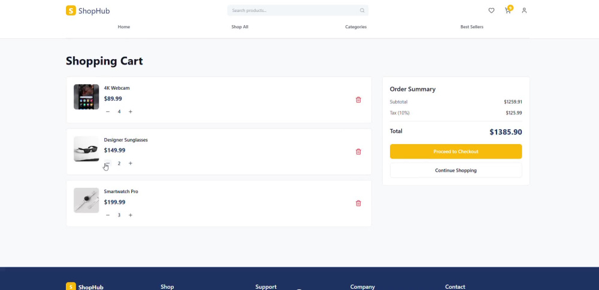Screen dimensions: 599x290
Task: Delete Smartwatch Pro from cart
Action: [x=358, y=203]
